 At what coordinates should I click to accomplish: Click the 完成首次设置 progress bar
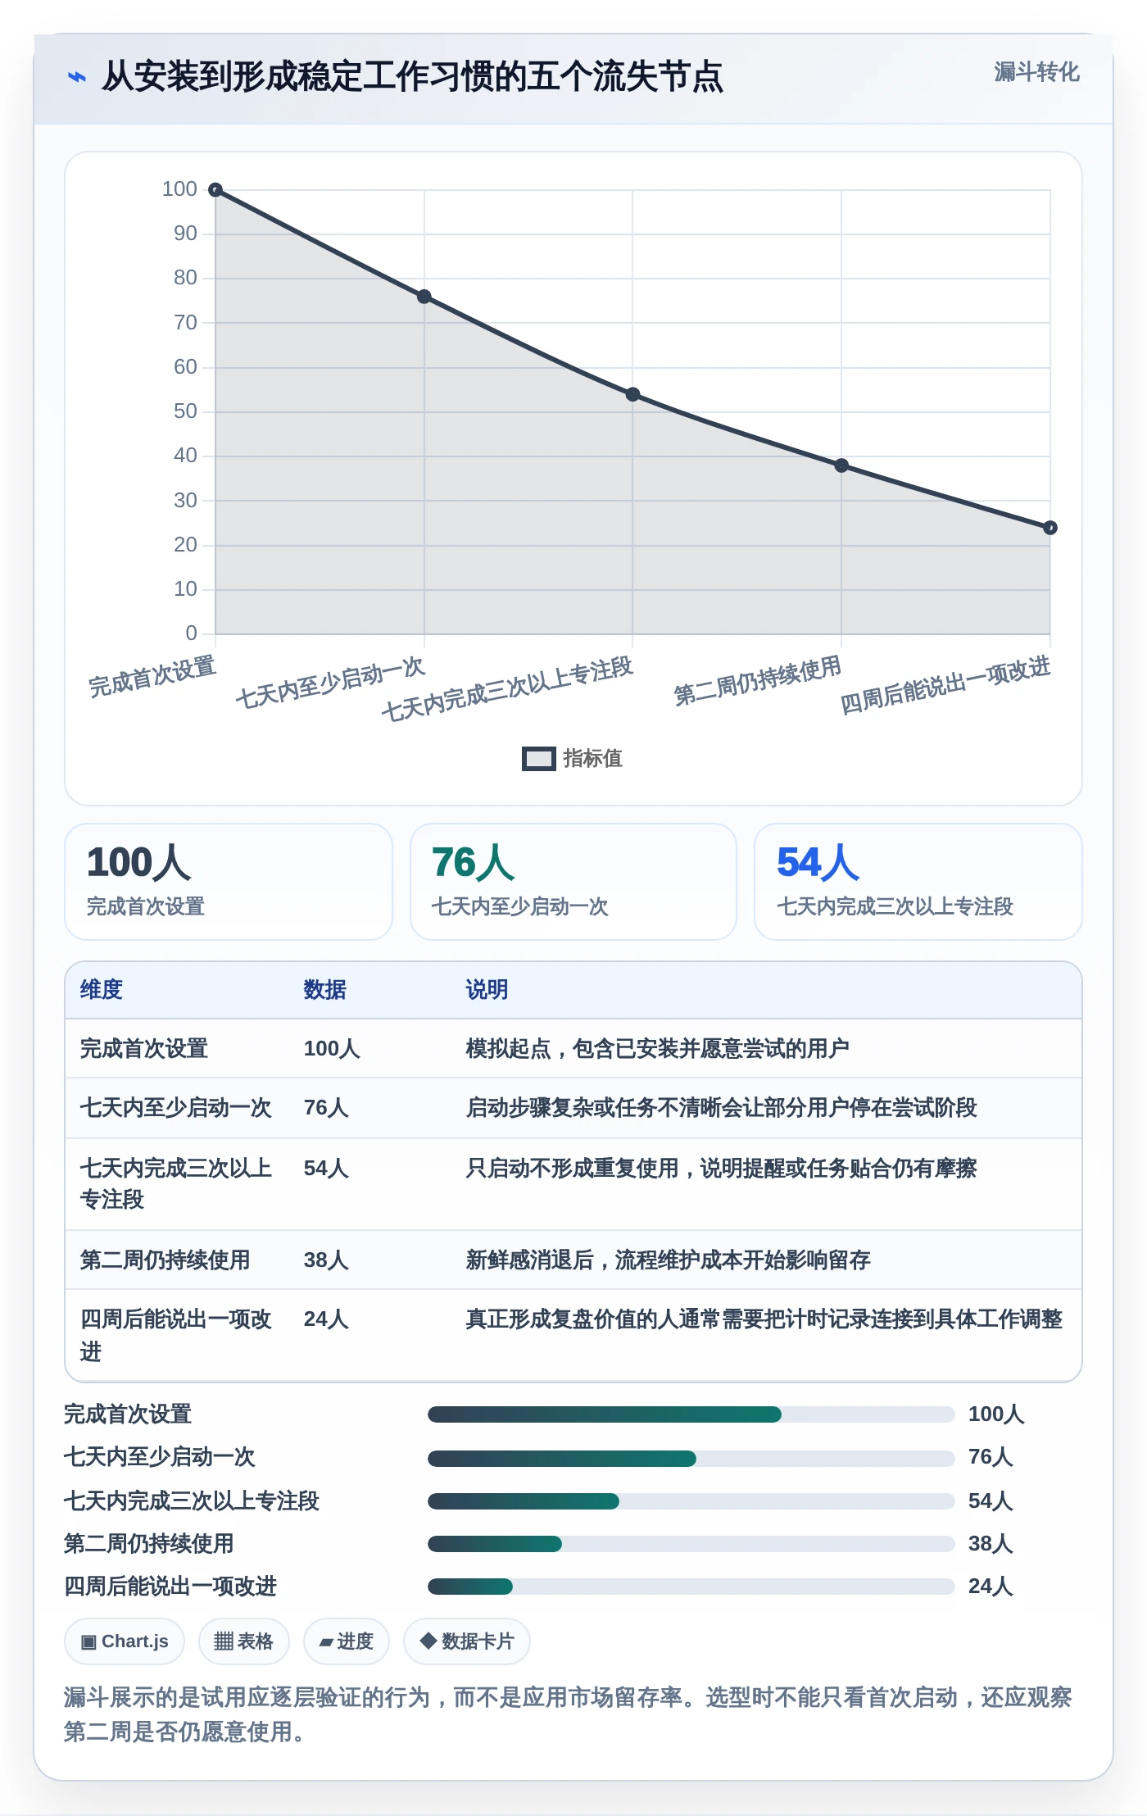pos(691,1414)
